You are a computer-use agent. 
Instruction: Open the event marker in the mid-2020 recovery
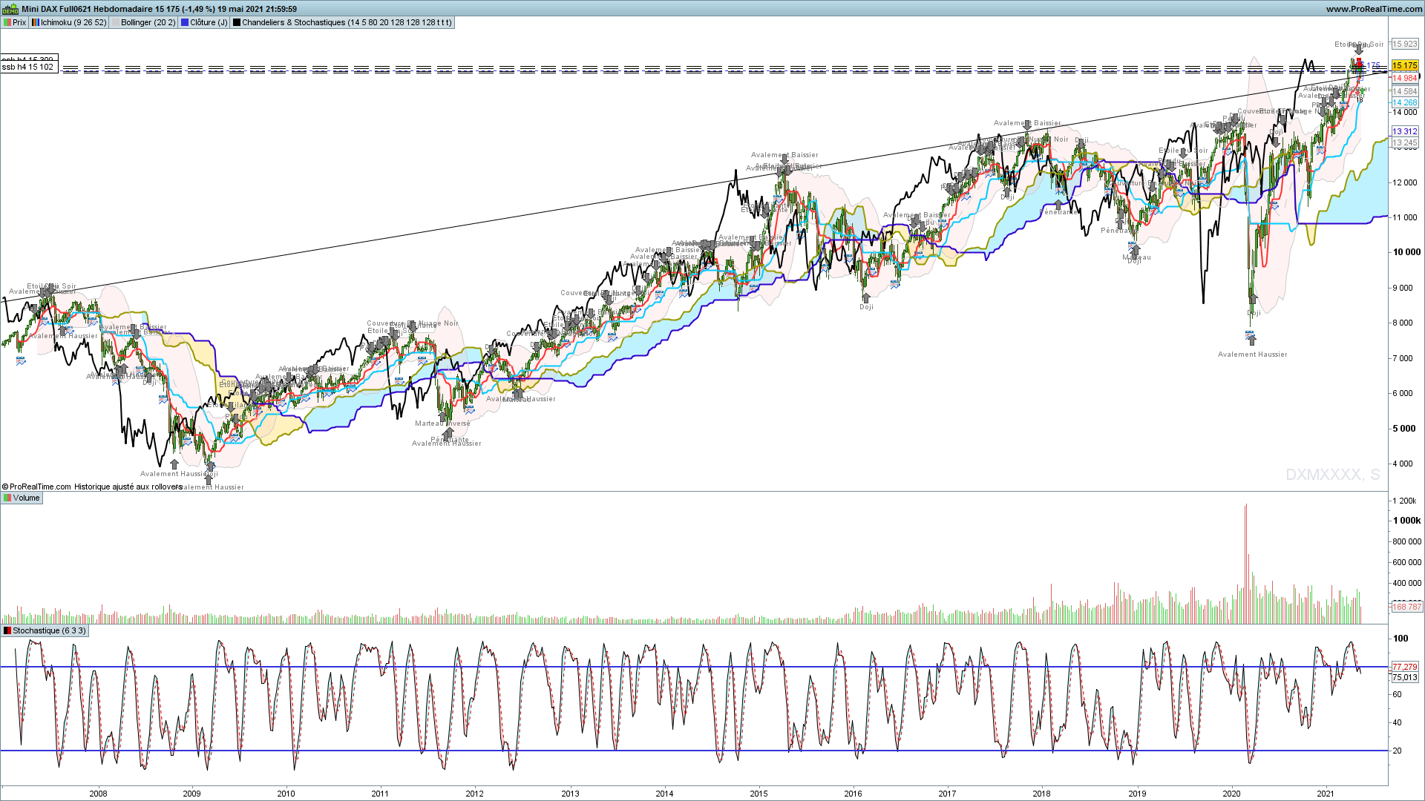click(1275, 205)
